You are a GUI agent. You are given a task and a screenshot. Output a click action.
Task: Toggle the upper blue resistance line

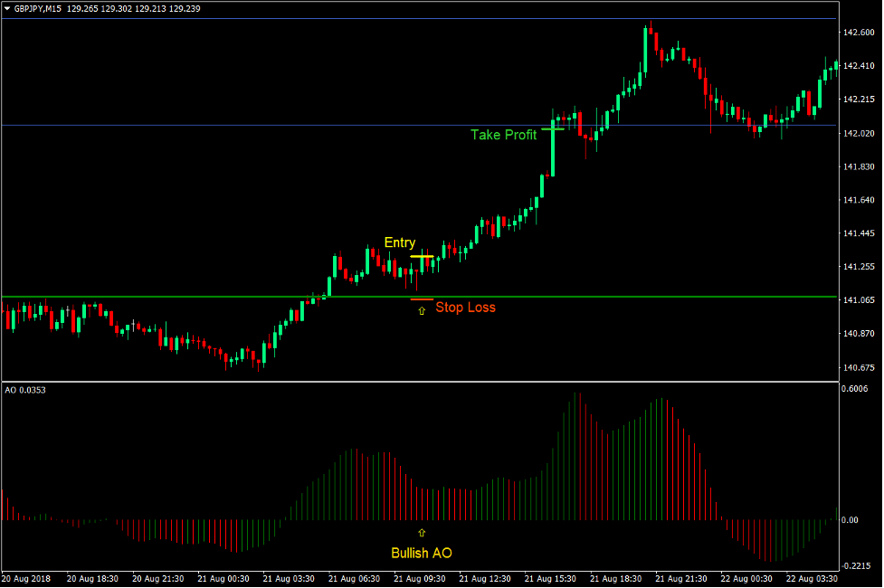coord(362,17)
